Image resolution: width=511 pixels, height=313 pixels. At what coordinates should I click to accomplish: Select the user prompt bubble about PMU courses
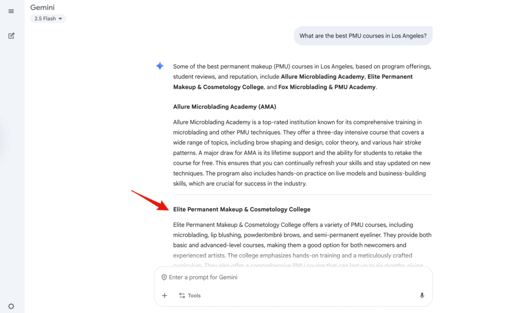(363, 36)
